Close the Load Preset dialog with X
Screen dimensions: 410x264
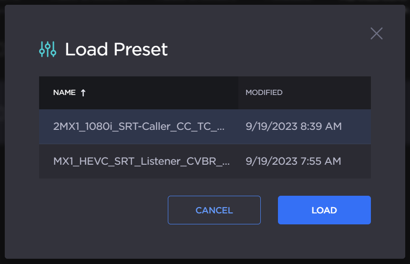pyautogui.click(x=377, y=33)
